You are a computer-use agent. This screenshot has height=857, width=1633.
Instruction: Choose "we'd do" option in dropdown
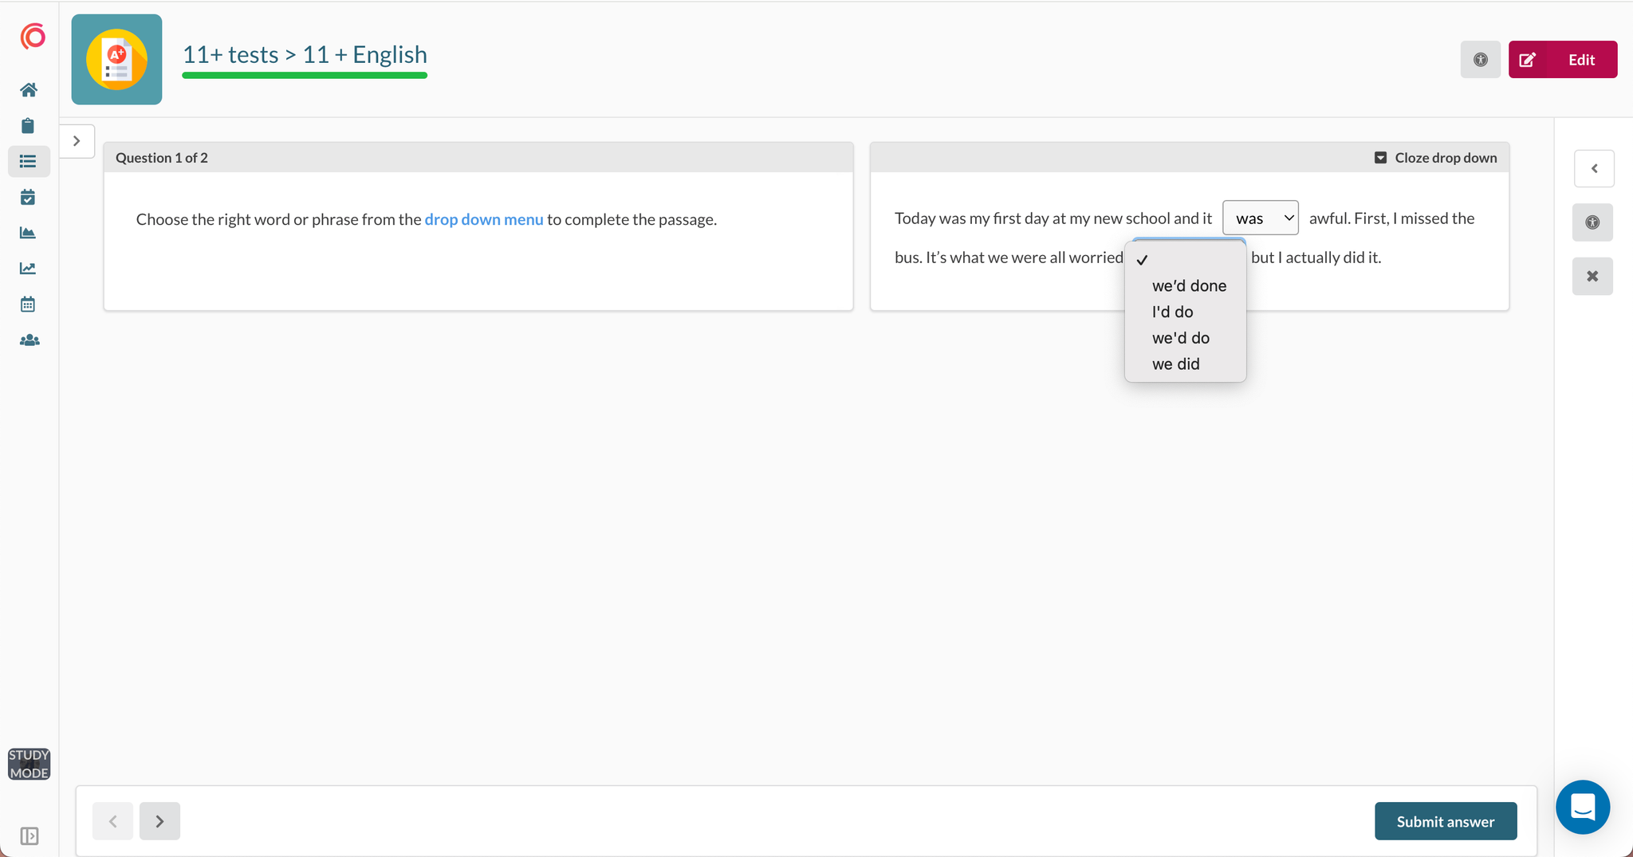1180,338
